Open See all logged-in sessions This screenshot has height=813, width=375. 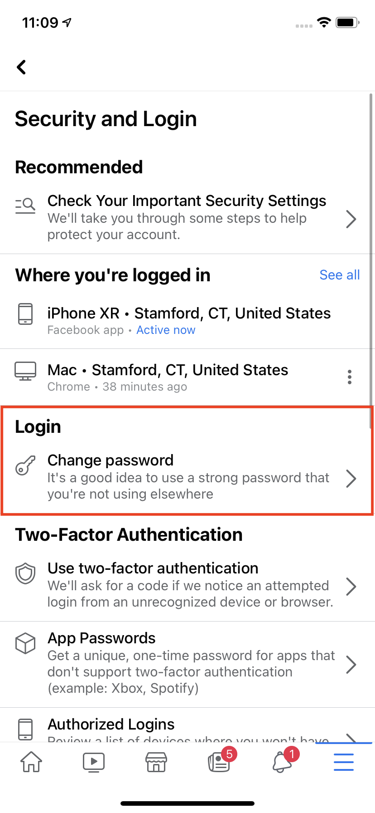(x=339, y=275)
